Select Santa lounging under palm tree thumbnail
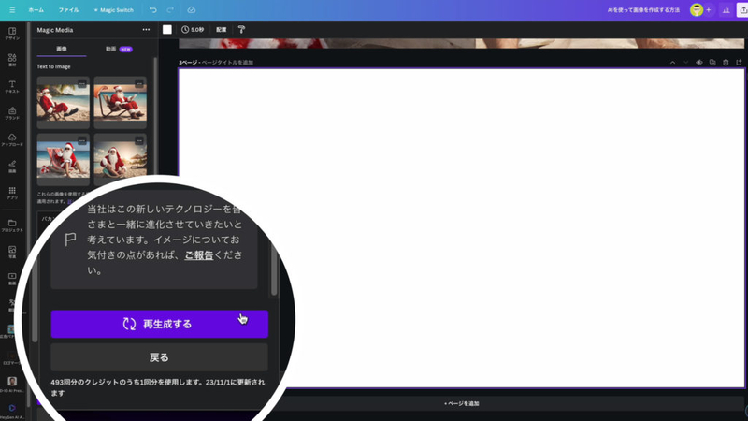Screen dimensions: 748x421 point(63,103)
